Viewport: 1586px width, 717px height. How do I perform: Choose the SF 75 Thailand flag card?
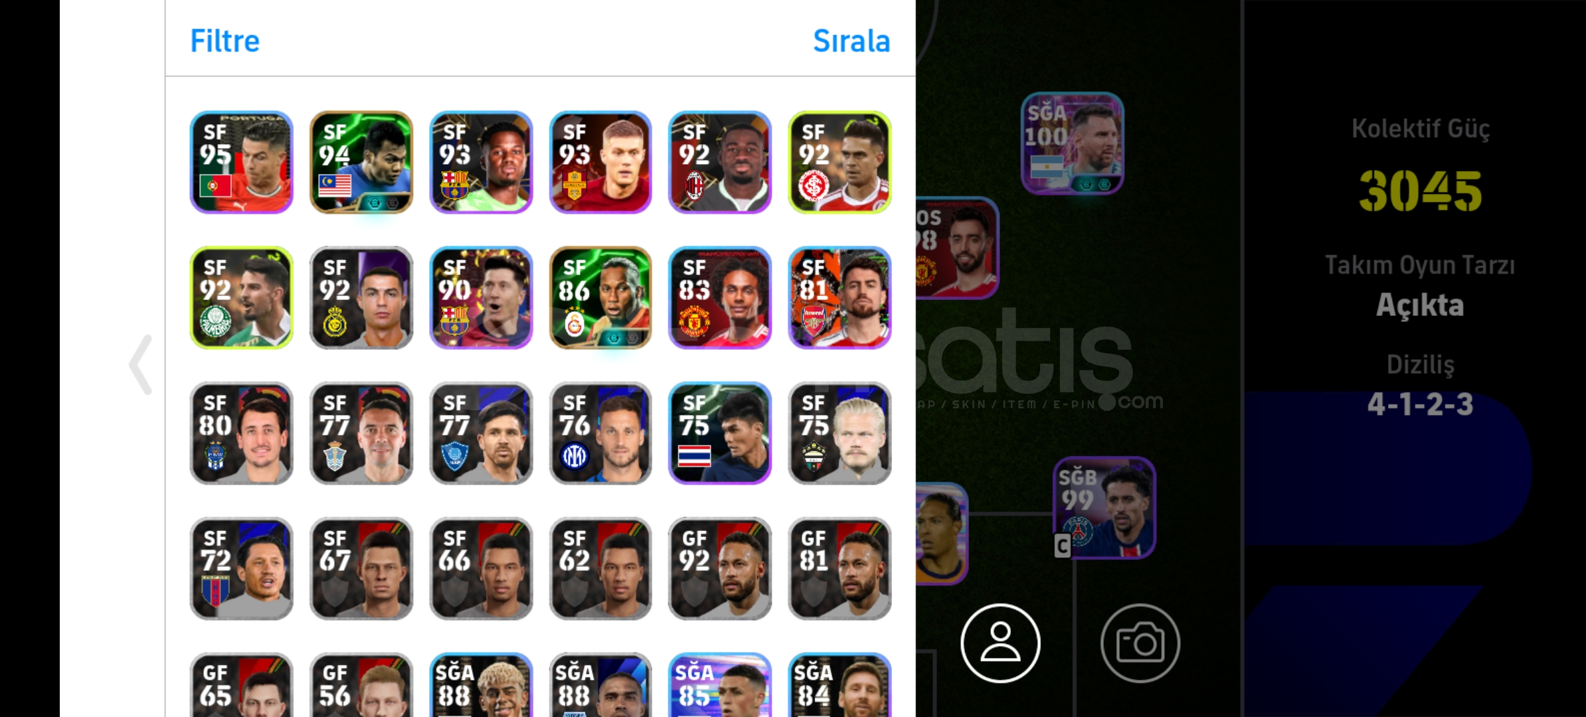pos(720,433)
